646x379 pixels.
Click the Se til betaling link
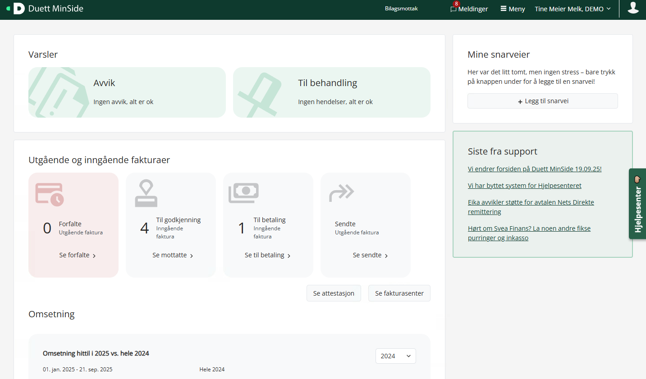tap(265, 255)
